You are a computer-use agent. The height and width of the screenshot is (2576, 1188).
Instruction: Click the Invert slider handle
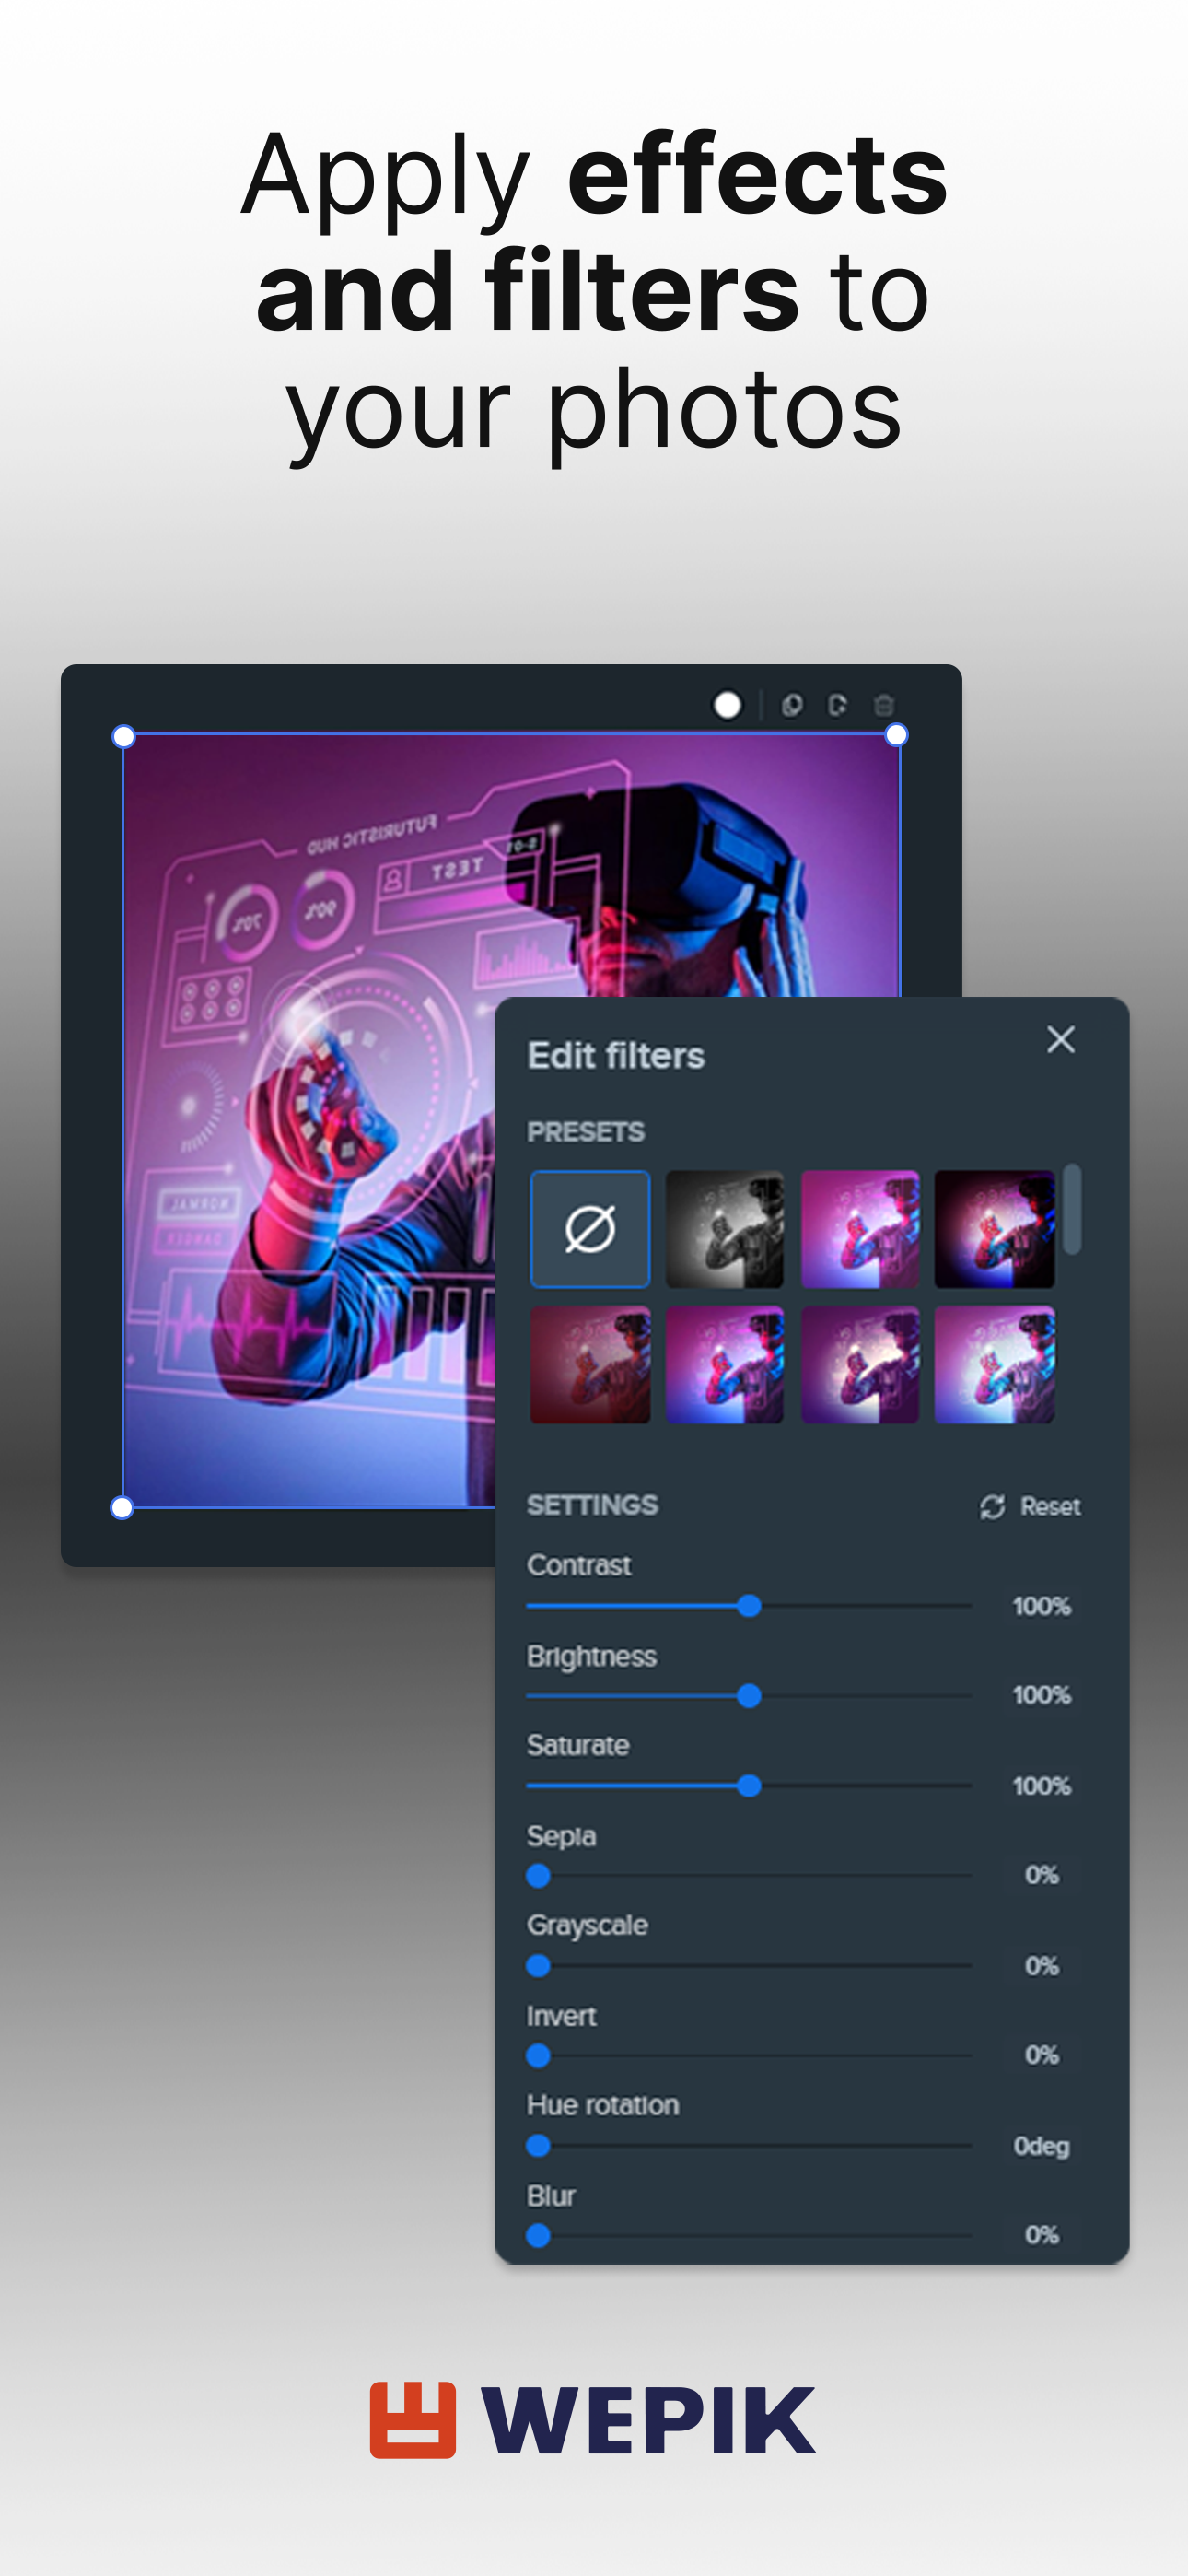click(539, 2056)
